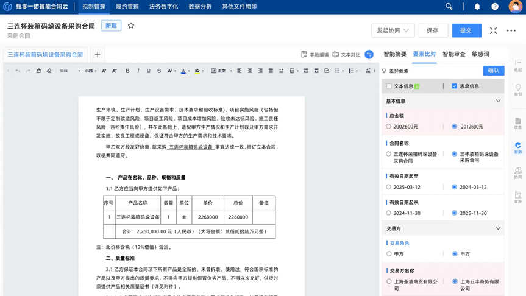Uncheck the 表单信息 checkbox

[x=454, y=86]
